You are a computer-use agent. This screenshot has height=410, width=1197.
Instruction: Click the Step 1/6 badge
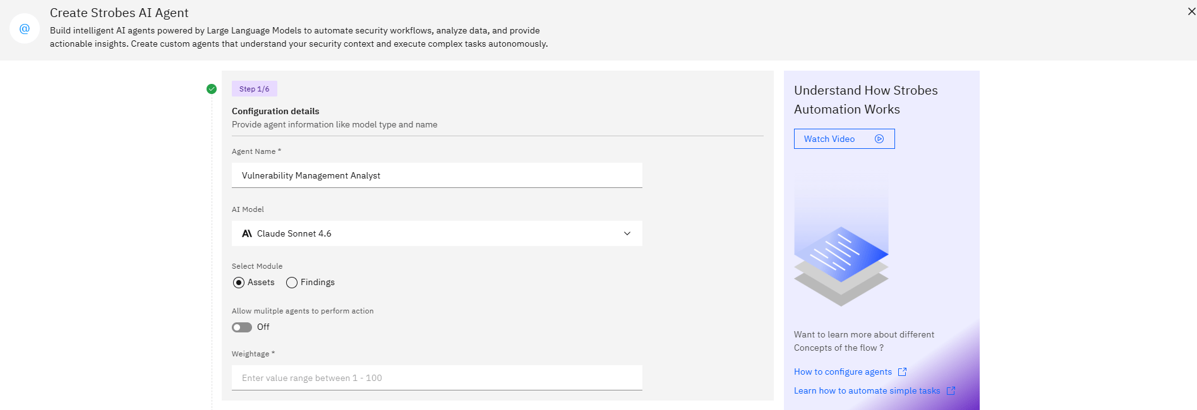tap(255, 89)
